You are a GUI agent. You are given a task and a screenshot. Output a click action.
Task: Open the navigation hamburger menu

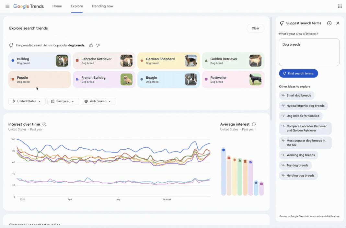point(7,6)
